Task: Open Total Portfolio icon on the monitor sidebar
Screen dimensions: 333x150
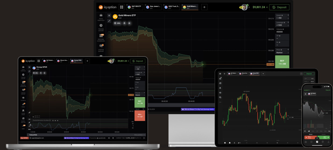Action: tap(101, 17)
